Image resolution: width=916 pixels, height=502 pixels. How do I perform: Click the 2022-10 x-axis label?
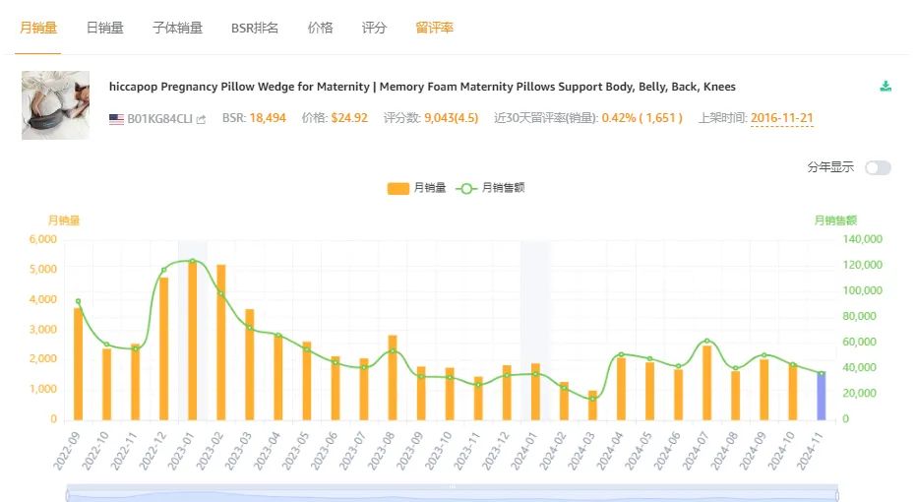coord(94,451)
